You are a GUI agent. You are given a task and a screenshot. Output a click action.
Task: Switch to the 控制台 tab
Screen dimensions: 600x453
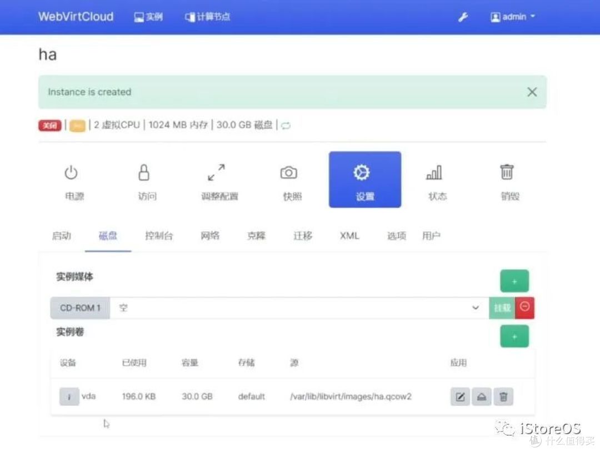click(x=159, y=236)
